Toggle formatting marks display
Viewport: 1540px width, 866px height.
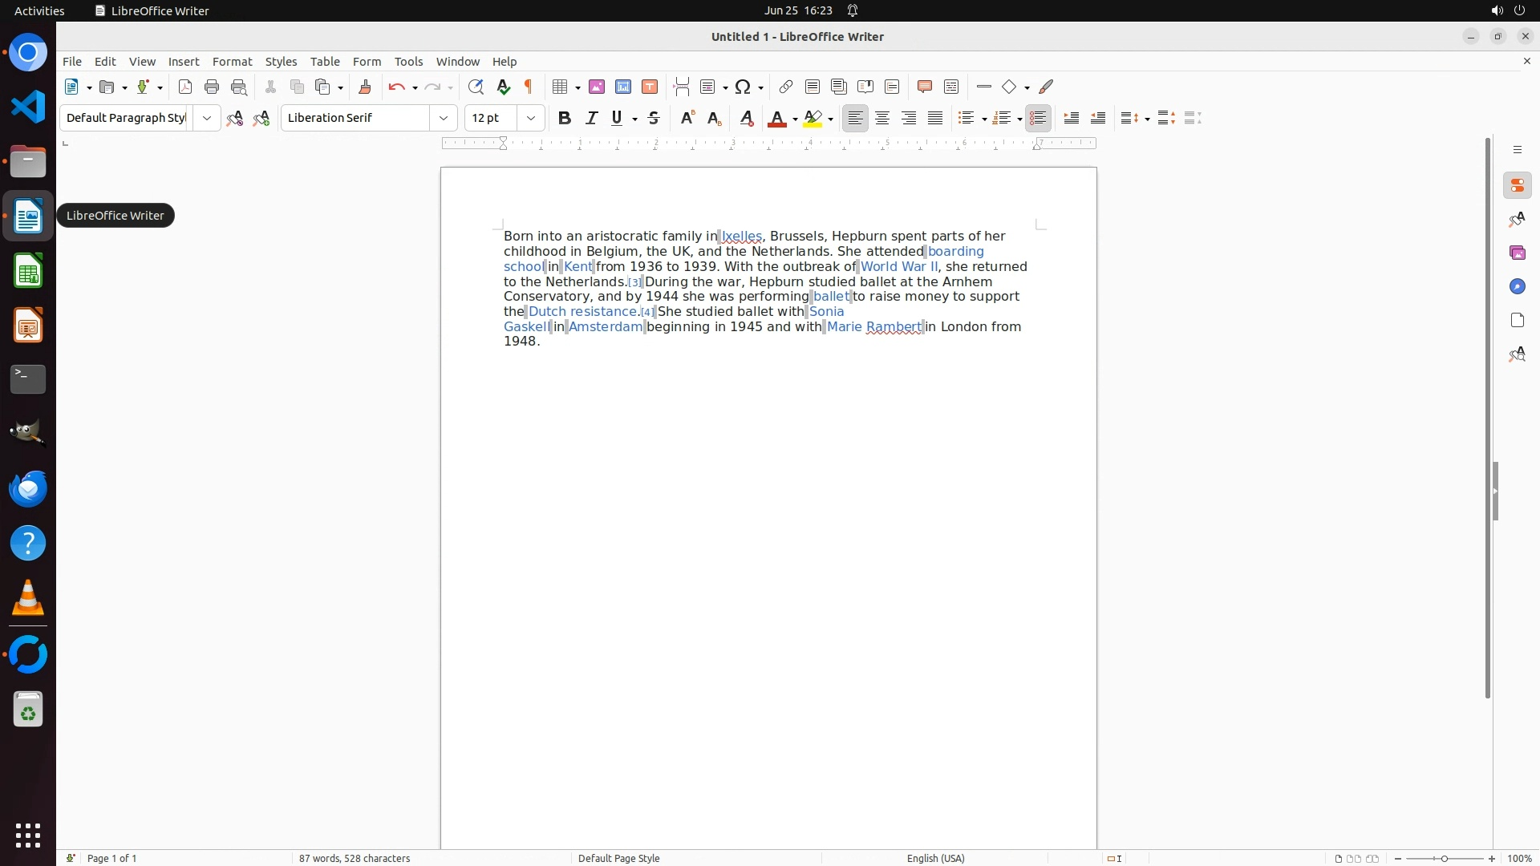(x=529, y=87)
